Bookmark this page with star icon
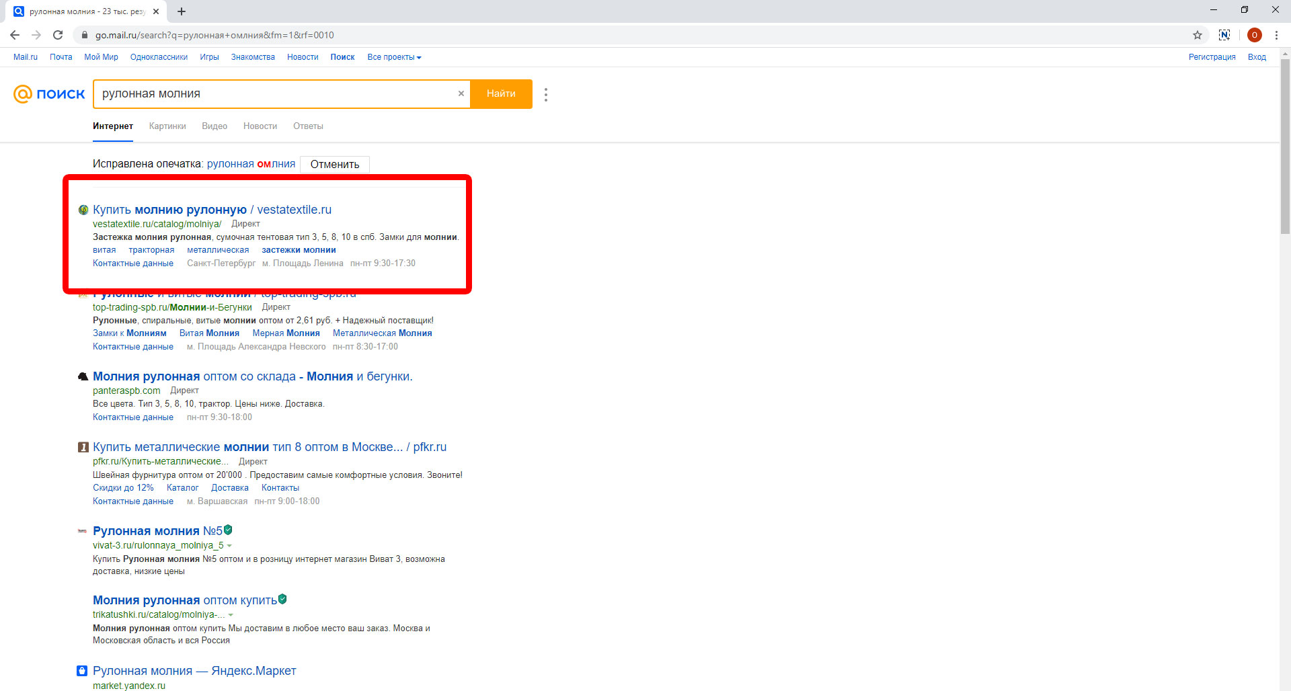Screen dimensions: 1291x691 tap(1198, 35)
